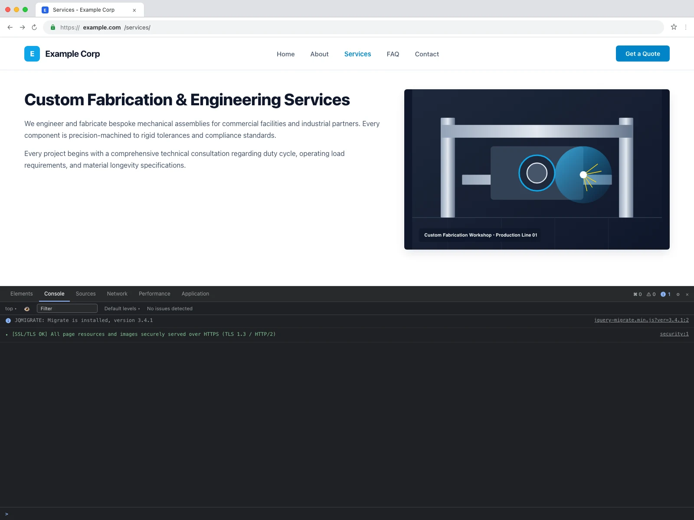Open the top context dropdown
This screenshot has width=694, height=520.
coord(11,309)
